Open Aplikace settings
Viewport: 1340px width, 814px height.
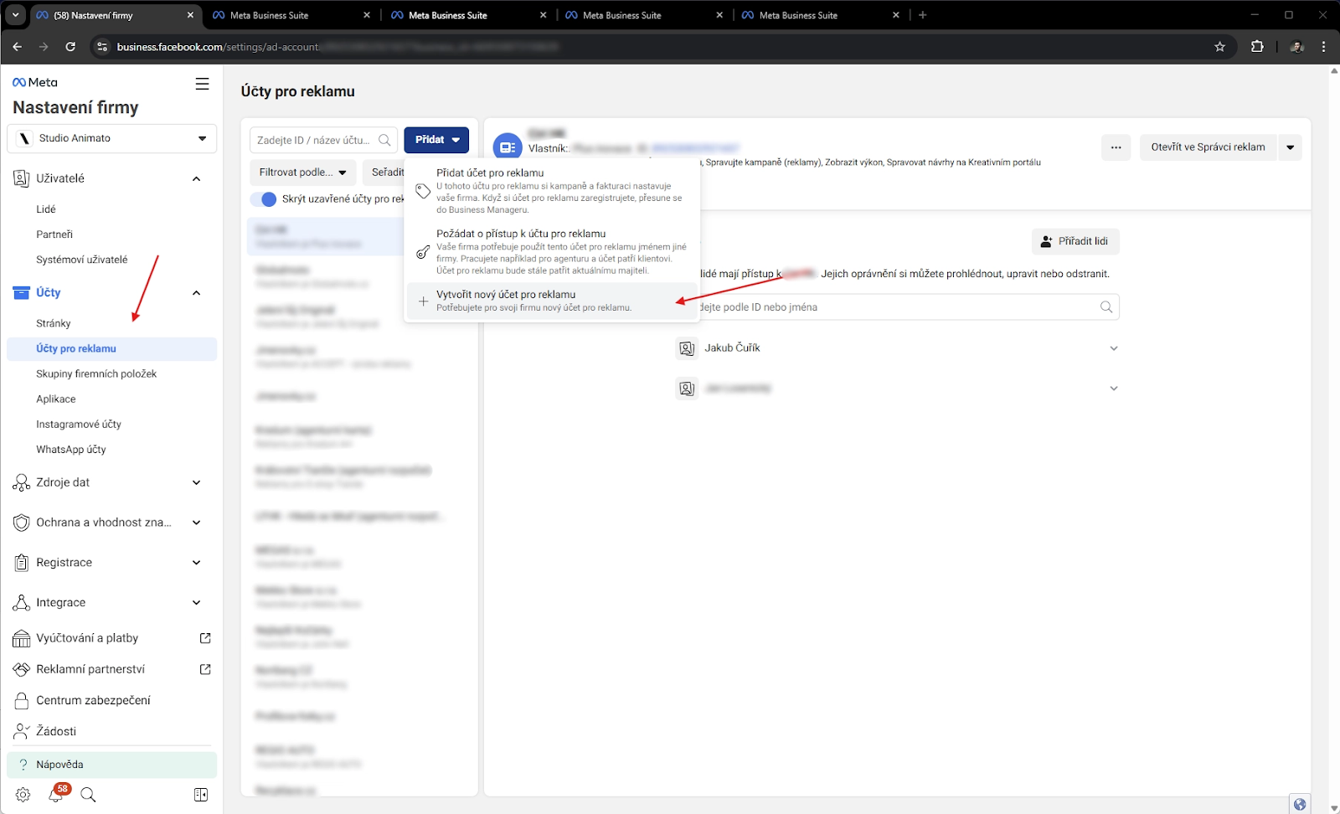(x=56, y=399)
